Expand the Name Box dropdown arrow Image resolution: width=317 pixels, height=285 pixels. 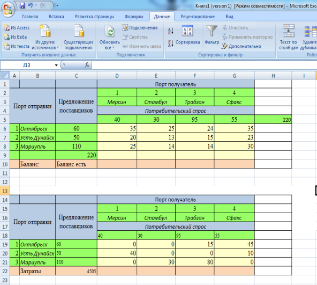(56, 65)
